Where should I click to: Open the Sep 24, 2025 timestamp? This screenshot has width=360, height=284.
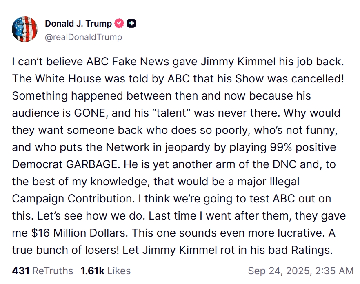coord(301,271)
